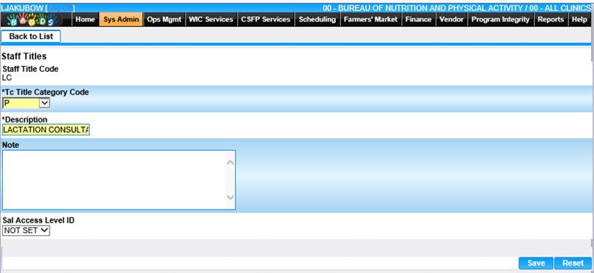Image resolution: width=594 pixels, height=273 pixels.
Task: Open the Reports menu
Action: click(551, 19)
